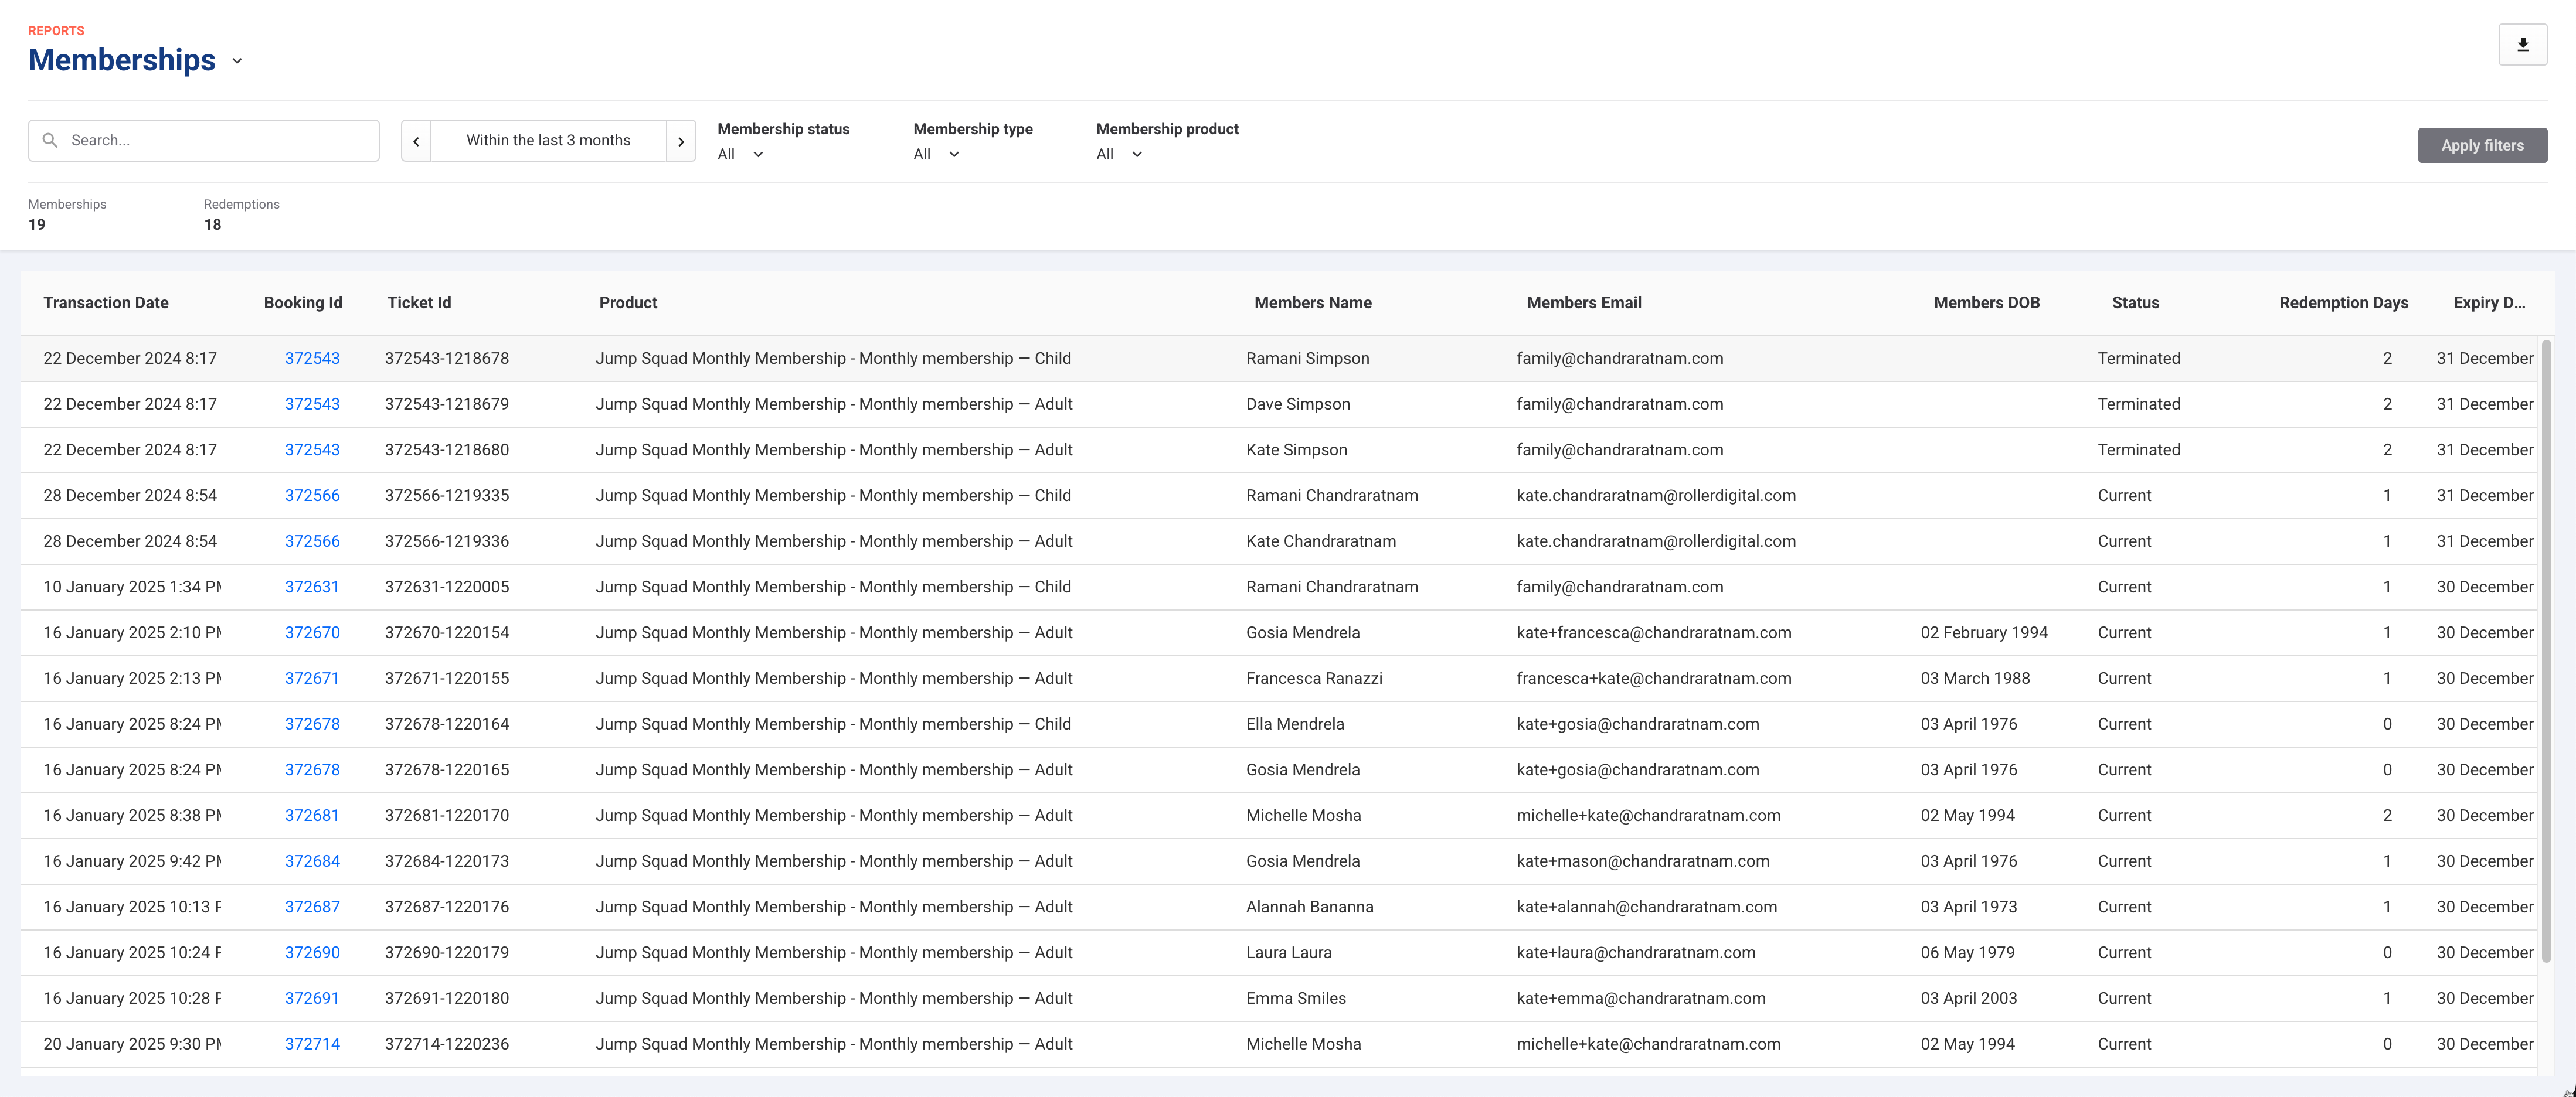Open booking link 372691

(312, 998)
